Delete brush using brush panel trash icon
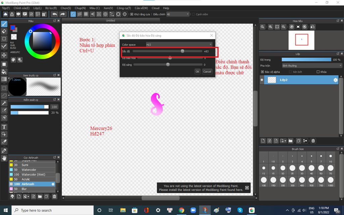 [54, 196]
